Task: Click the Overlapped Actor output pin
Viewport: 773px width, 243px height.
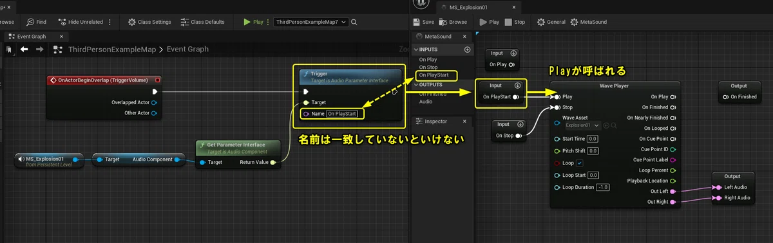Action: 155,102
